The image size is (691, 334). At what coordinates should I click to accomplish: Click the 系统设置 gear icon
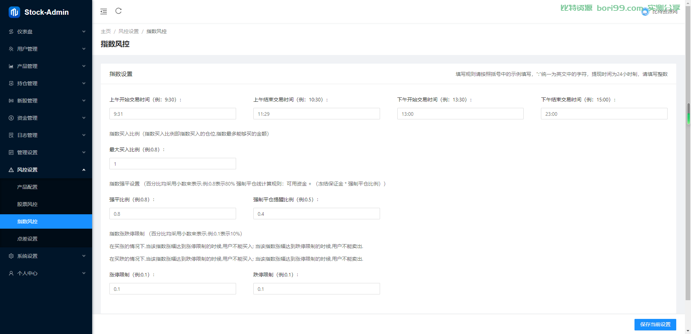coord(11,256)
